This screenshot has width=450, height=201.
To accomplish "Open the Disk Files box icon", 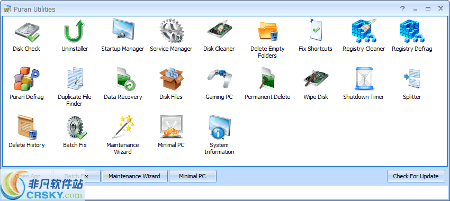I will point(172,79).
